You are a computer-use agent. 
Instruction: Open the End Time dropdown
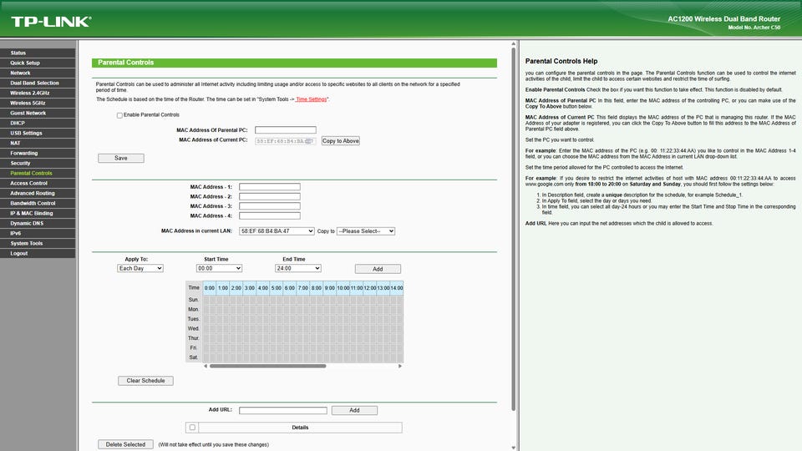297,268
